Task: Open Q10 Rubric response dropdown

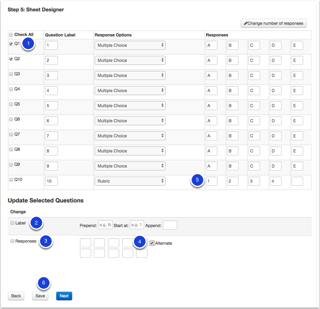Action: [x=130, y=181]
